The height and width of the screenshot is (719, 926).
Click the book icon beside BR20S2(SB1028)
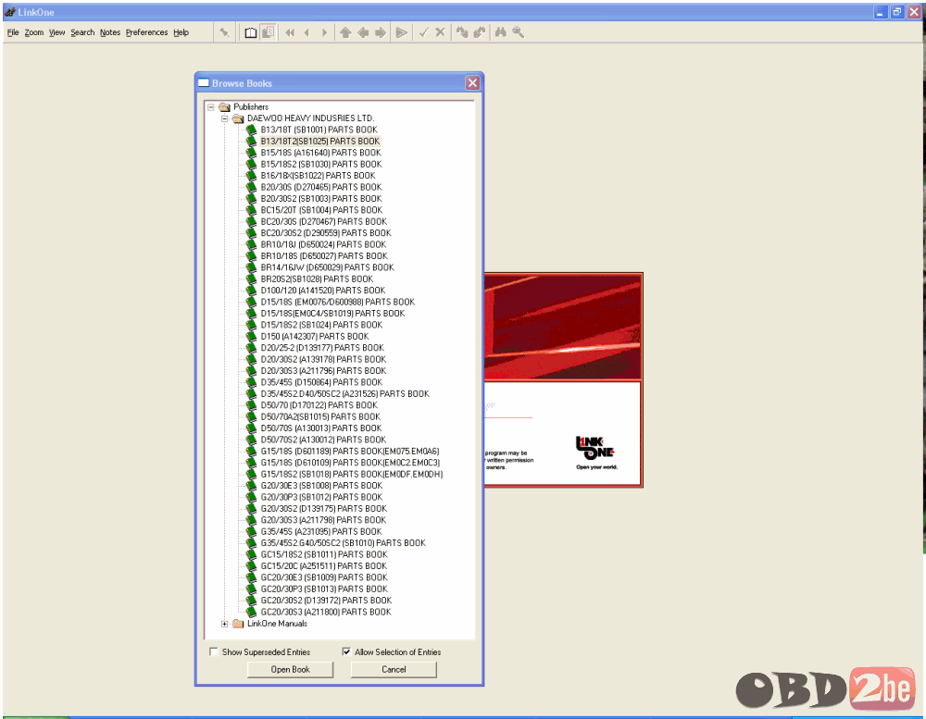tap(252, 279)
